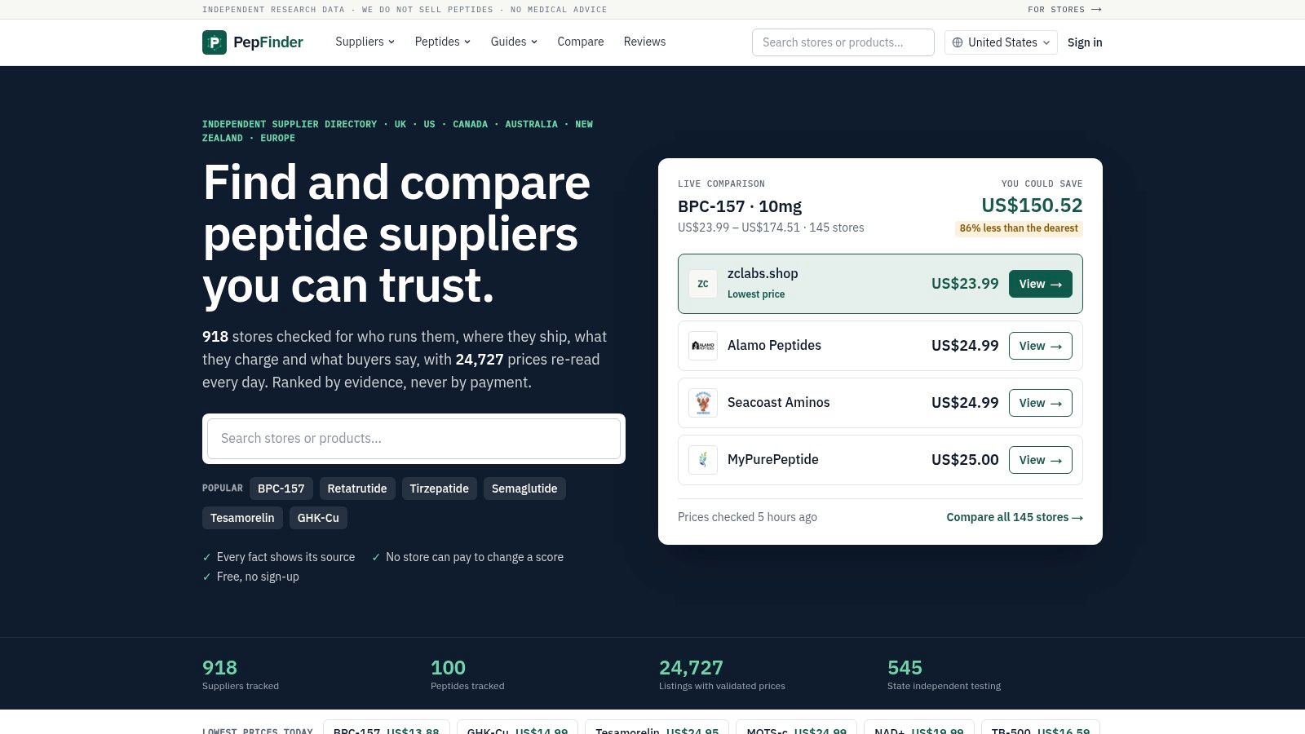Choose the GHK-Cu popular tag
The width and height of the screenshot is (1305, 734).
(x=318, y=518)
